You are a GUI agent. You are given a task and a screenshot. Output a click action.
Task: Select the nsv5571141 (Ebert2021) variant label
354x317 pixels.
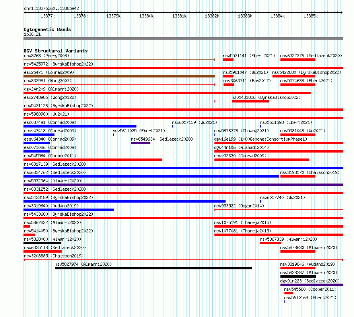(x=249, y=56)
